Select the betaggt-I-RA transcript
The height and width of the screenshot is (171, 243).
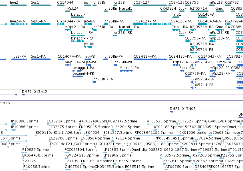pyautogui.click(x=78, y=36)
